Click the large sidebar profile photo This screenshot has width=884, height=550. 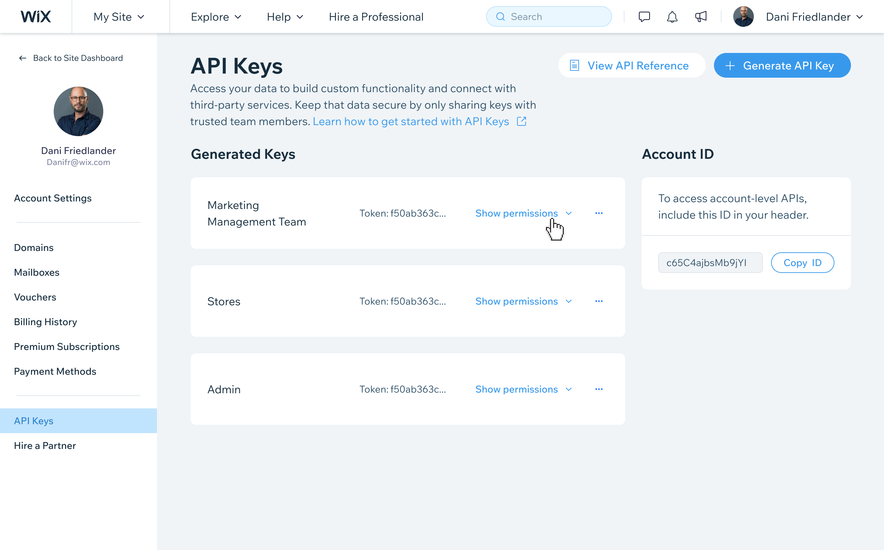[78, 111]
